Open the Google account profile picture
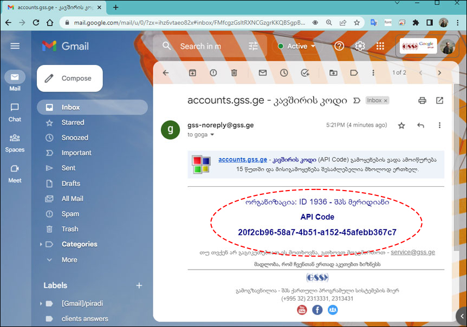Screen dimensions: 467x327 (447, 46)
